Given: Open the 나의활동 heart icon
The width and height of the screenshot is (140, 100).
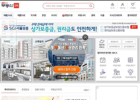Looking at the screenshot, I should tap(133, 4).
